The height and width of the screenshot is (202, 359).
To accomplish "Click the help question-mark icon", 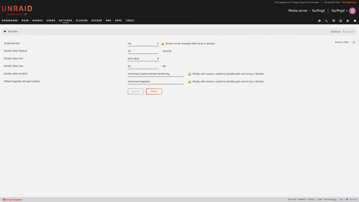I will coord(355,21).
